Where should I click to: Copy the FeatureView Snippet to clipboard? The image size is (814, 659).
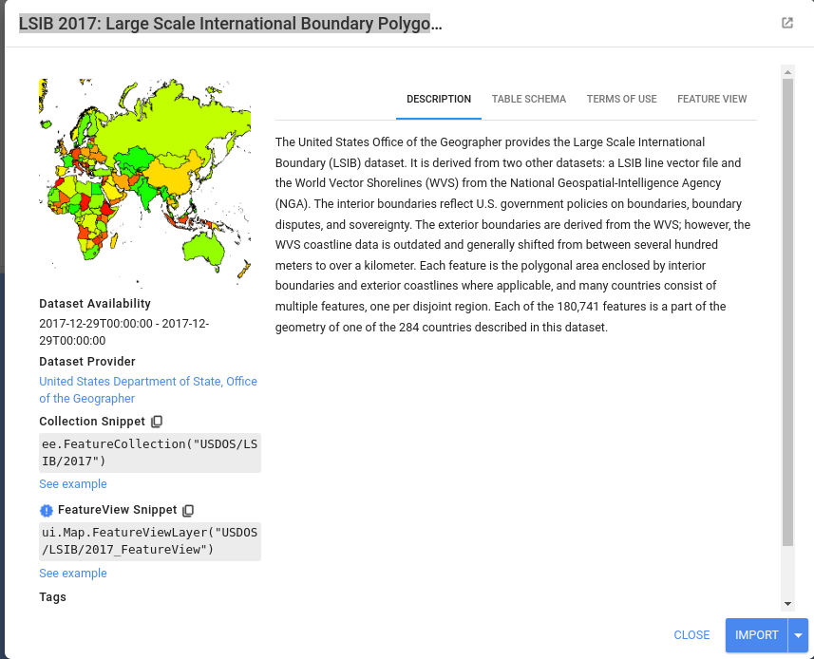click(x=188, y=510)
